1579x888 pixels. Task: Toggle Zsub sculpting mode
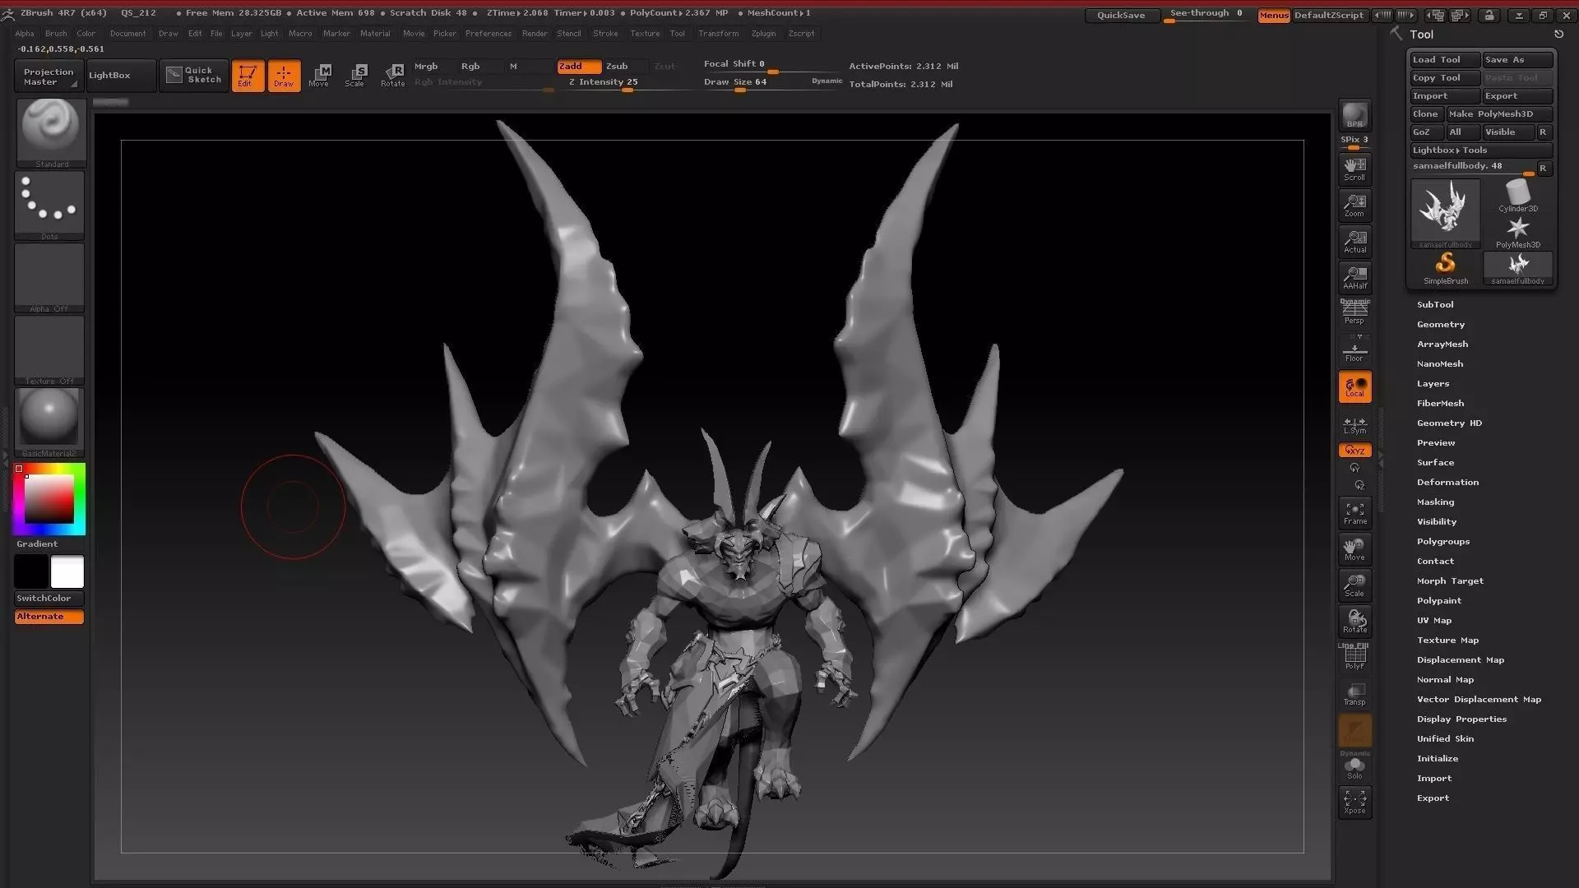pyautogui.click(x=617, y=66)
